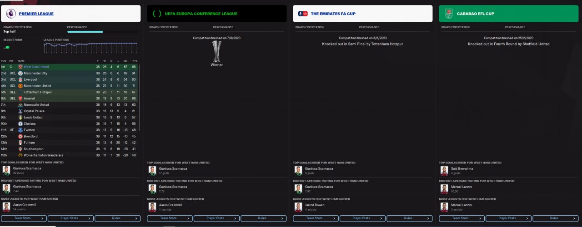Select Aaron Cresswell portrait under Premier League most assists
Image resolution: width=582 pixels, height=227 pixels.
point(6,207)
